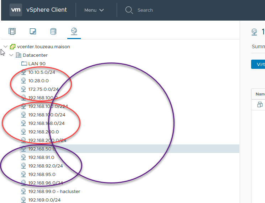Select the 10.28.0.0 network
Screen dimensions: 265x203
click(38, 81)
